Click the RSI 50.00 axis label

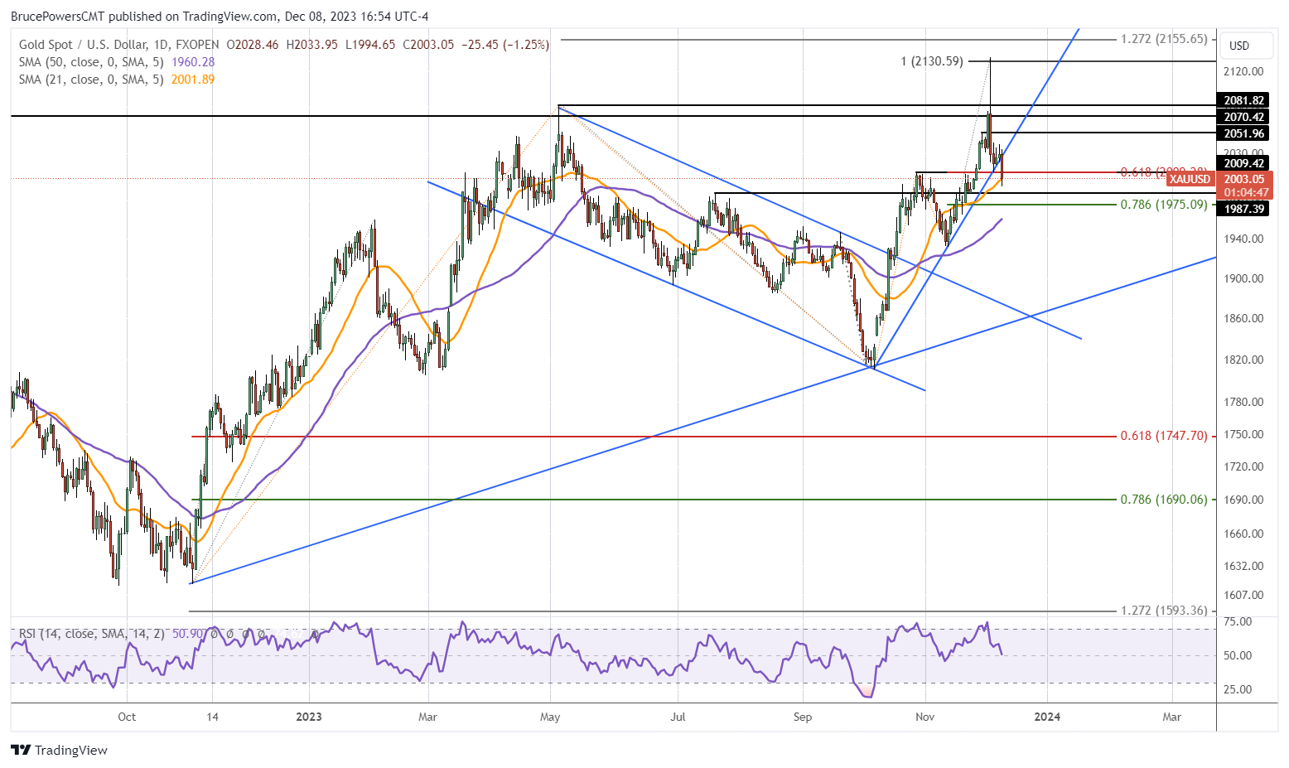(1238, 656)
